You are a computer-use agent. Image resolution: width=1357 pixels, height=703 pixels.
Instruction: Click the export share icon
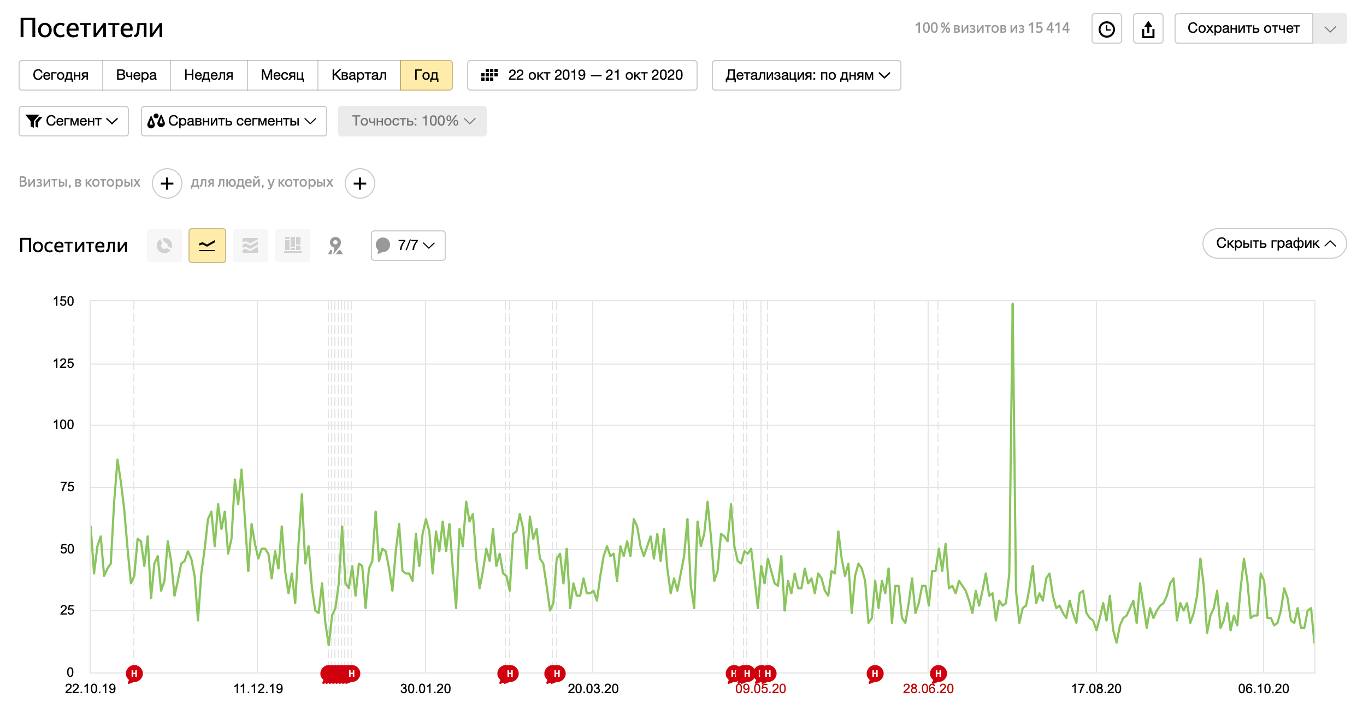[x=1148, y=29]
